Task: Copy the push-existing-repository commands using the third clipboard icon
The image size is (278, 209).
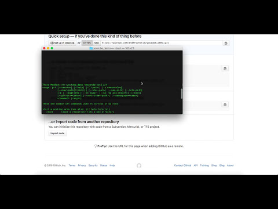Action: click(225, 105)
